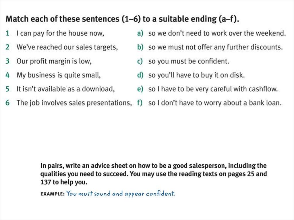Select sentence 2 'We've reached our sales targets'

click(67, 47)
